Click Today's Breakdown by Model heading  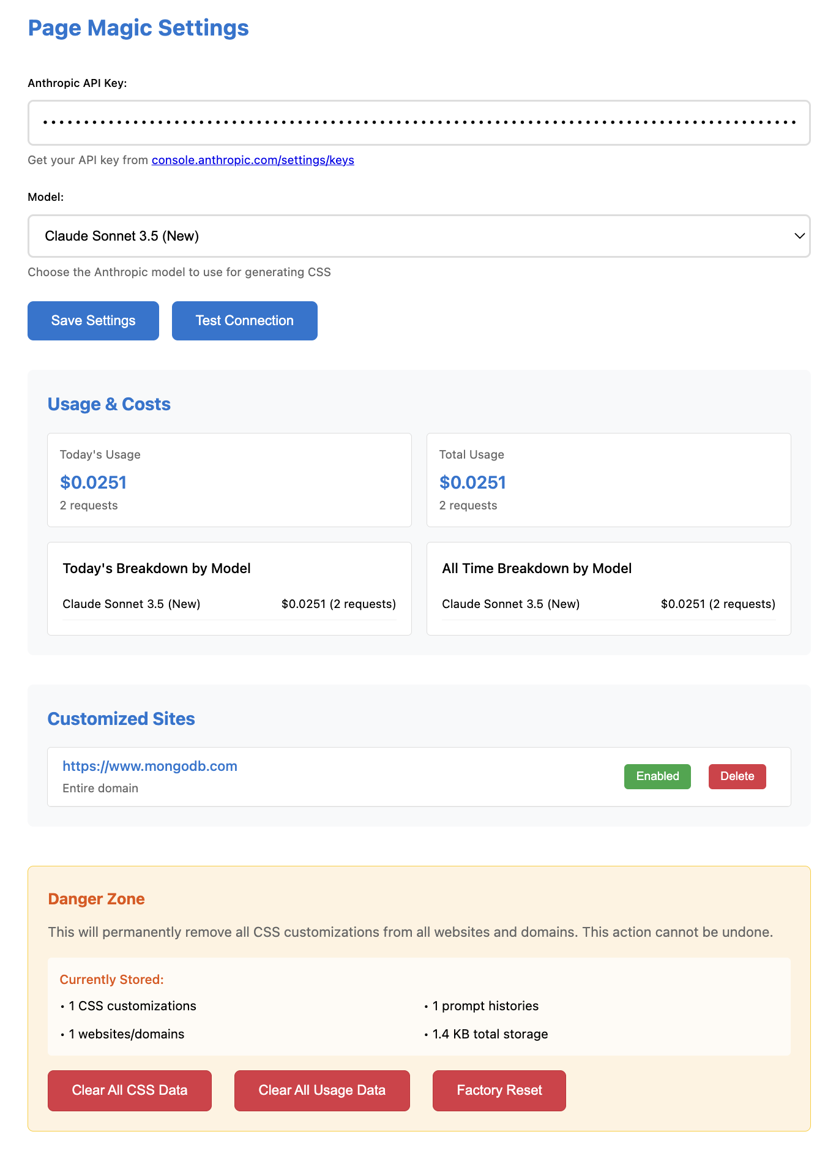157,568
